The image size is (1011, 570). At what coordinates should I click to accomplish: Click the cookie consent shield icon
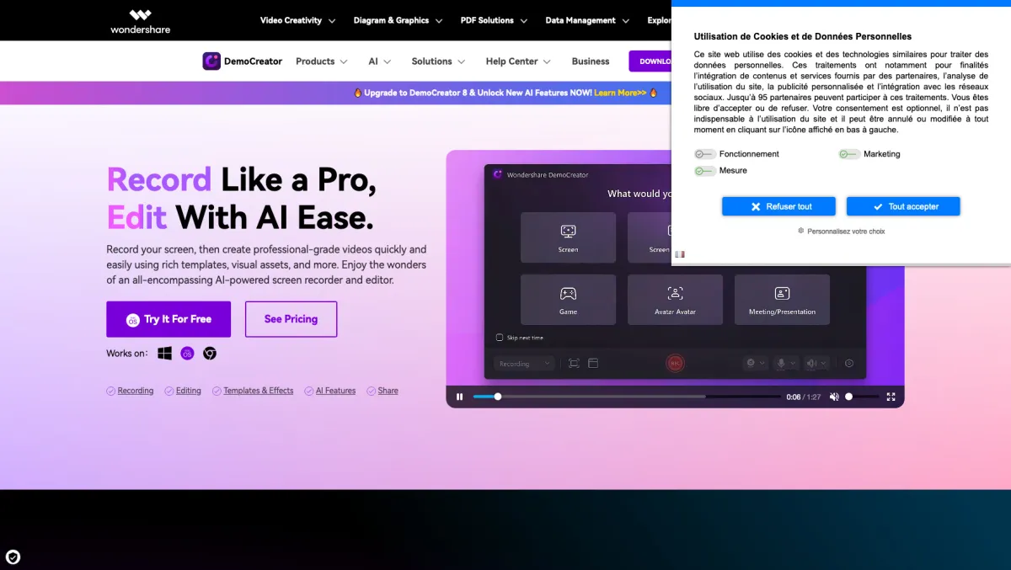(13, 557)
